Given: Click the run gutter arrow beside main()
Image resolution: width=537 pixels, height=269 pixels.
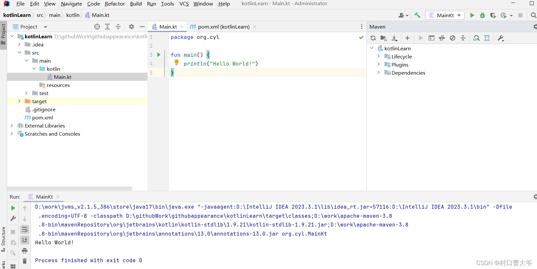Looking at the screenshot, I should (x=159, y=55).
